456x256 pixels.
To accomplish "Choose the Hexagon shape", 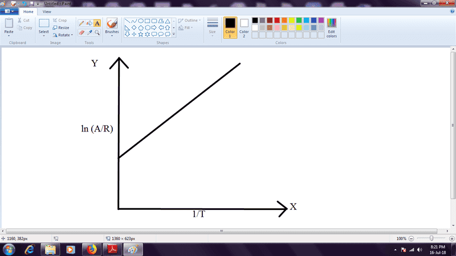I will (147, 27).
